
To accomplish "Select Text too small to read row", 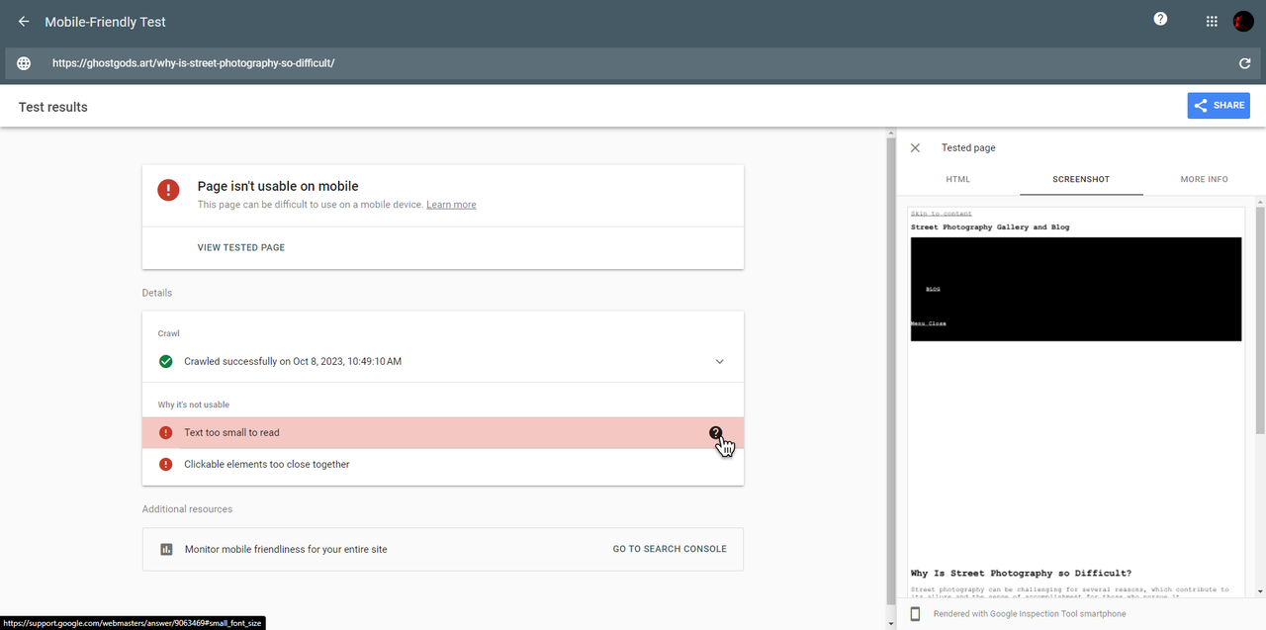I will (x=443, y=432).
